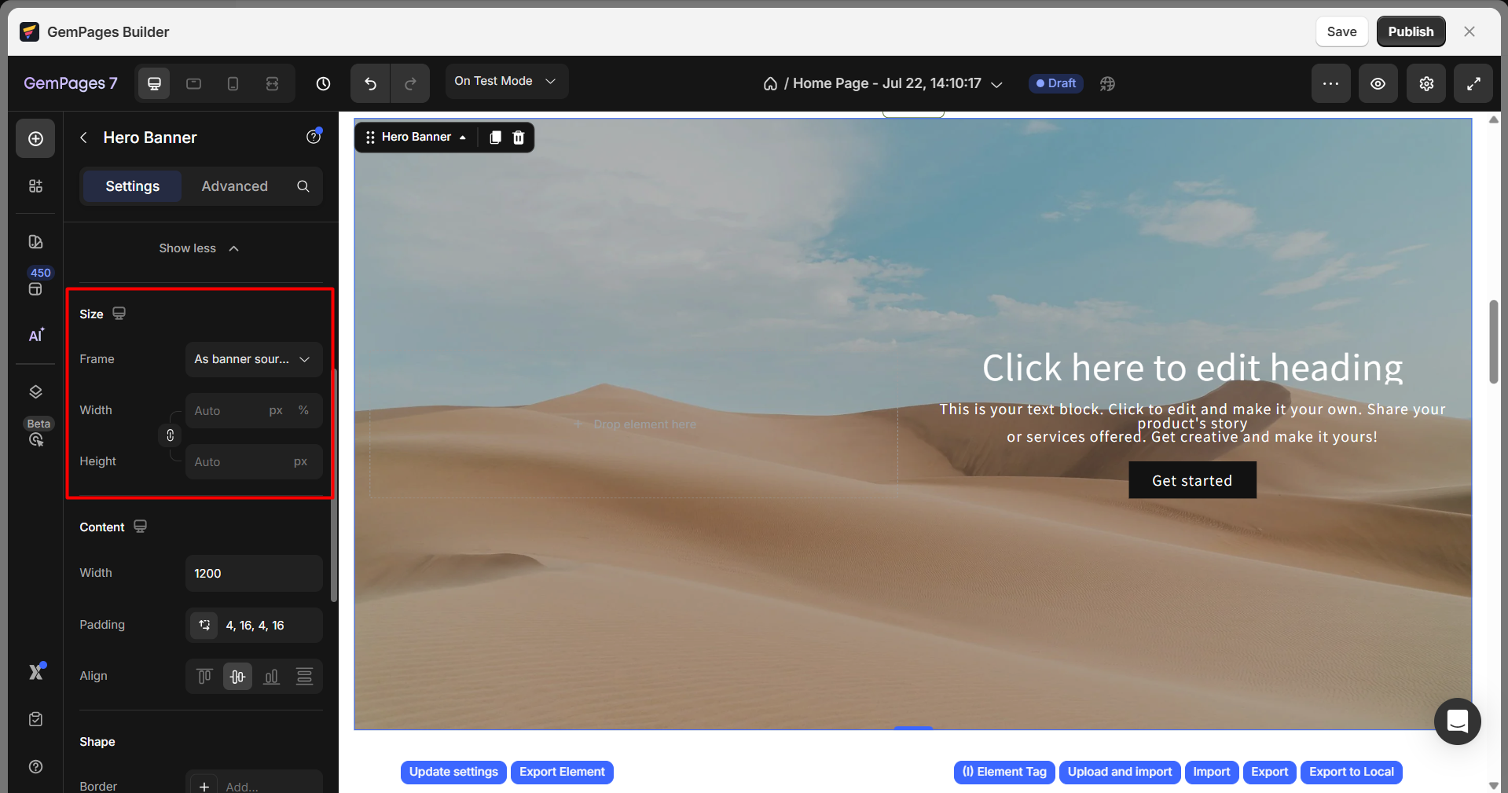
Task: Open the AI assistant in sidebar
Action: click(36, 335)
